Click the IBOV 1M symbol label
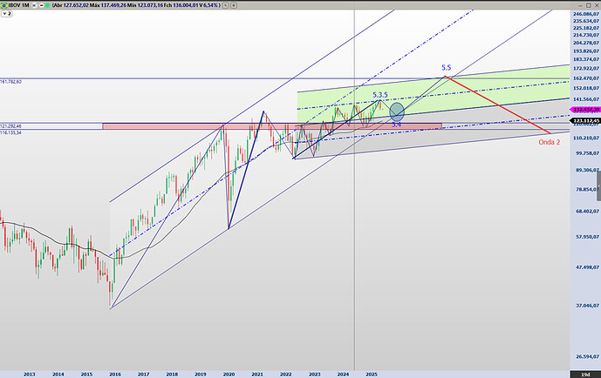This screenshot has height=378, width=601. (x=19, y=4)
